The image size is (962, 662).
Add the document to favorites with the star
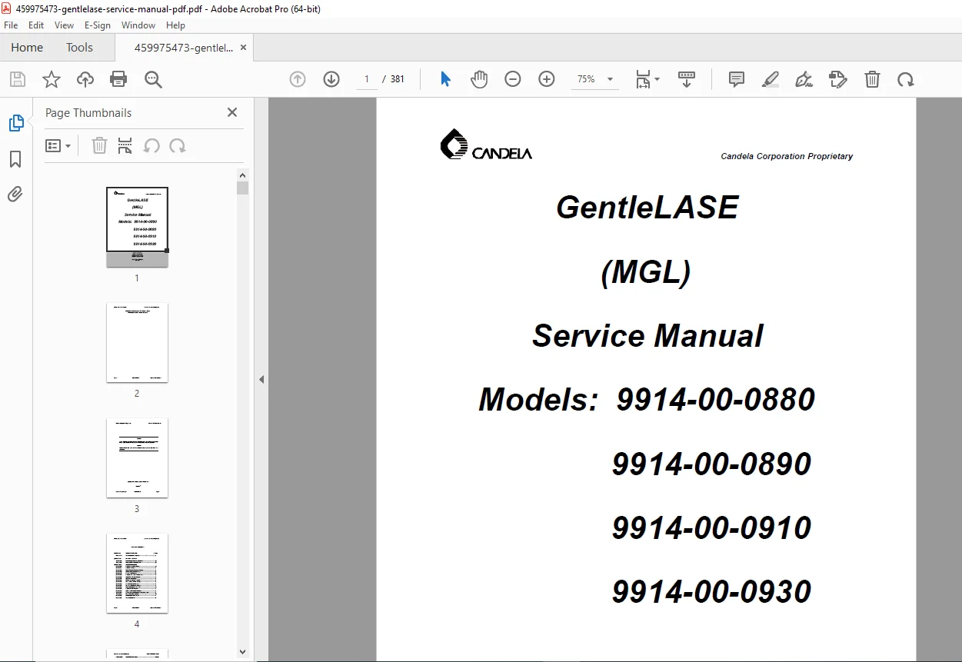pos(52,79)
